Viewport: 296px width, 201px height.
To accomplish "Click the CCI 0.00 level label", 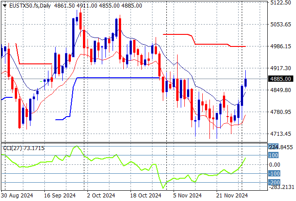I will [275, 164].
